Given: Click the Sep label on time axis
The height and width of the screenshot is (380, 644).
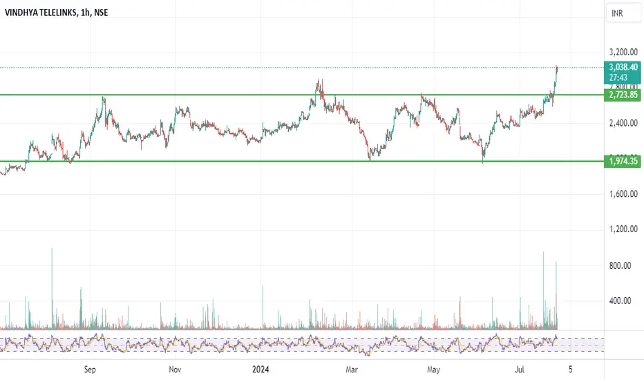Looking at the screenshot, I should coord(90,370).
